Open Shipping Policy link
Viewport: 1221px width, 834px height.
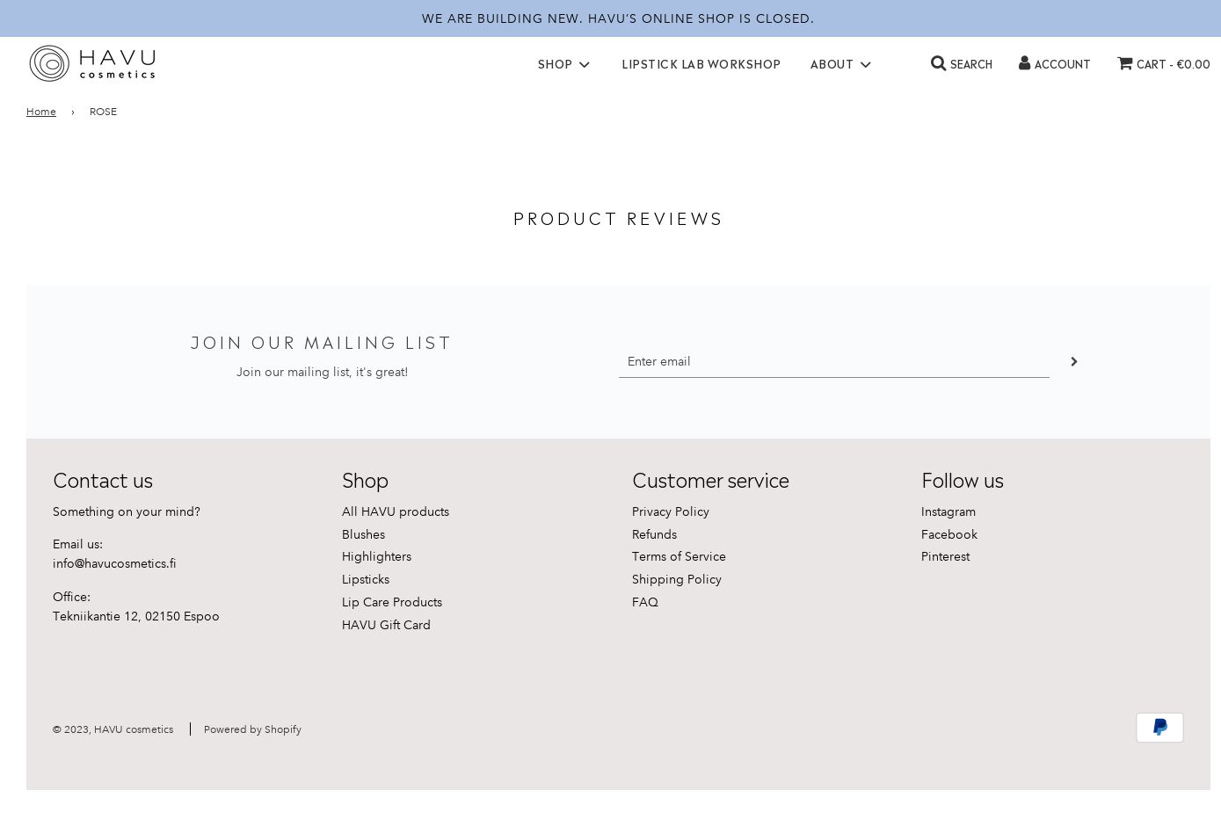pyautogui.click(x=677, y=579)
